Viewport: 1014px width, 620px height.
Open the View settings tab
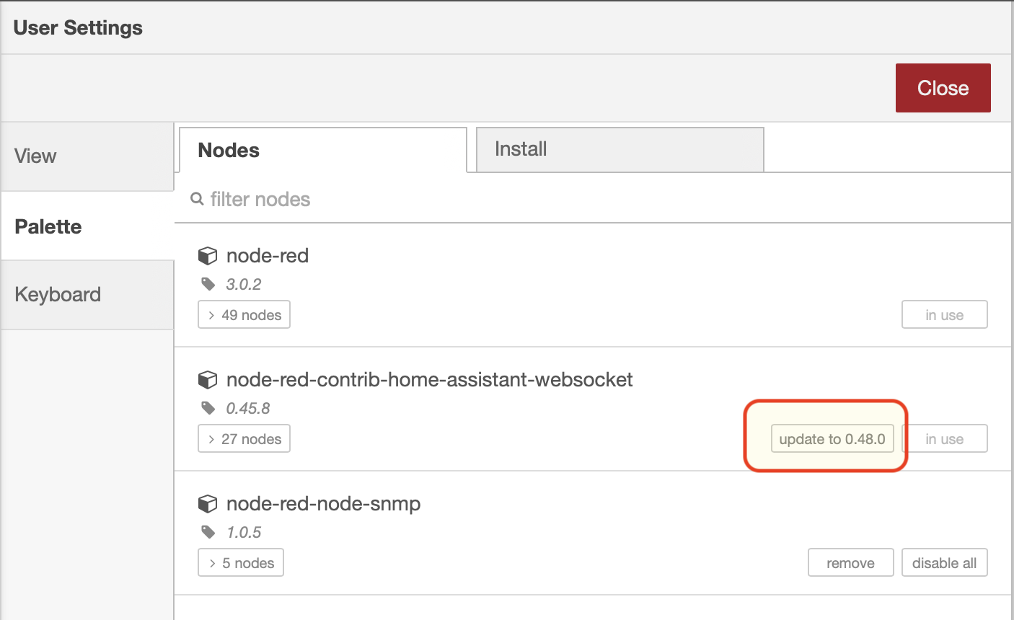pos(87,156)
